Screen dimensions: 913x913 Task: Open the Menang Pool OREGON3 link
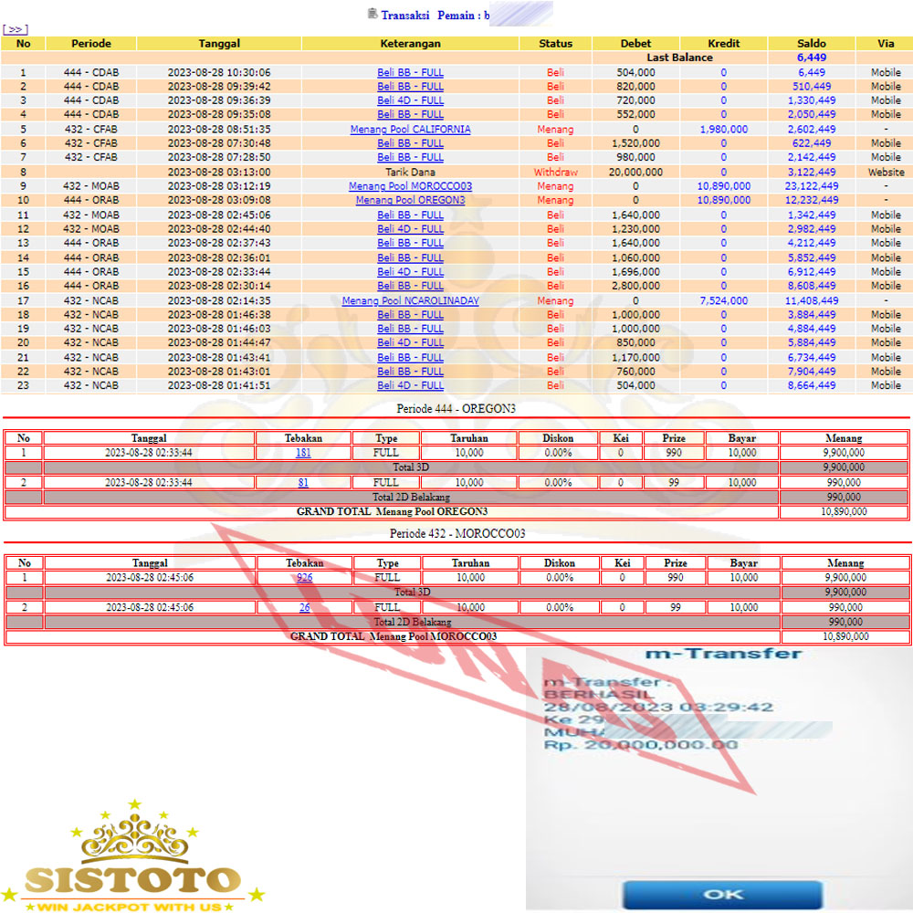click(410, 201)
